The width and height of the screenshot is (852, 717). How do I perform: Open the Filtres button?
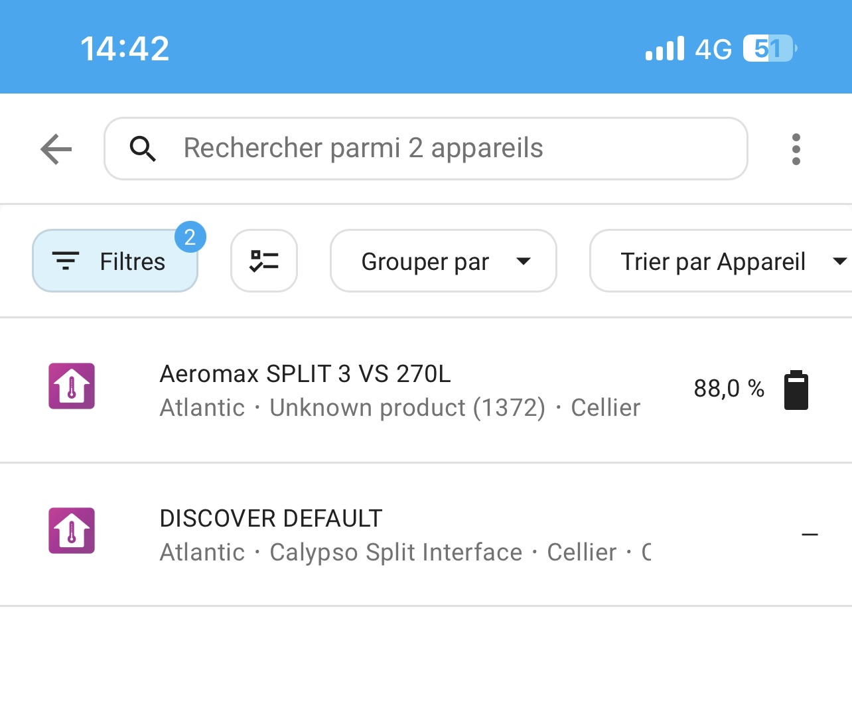coord(115,261)
